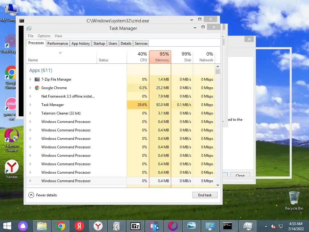Open the File menu
This screenshot has height=232, width=309.
pyautogui.click(x=31, y=36)
